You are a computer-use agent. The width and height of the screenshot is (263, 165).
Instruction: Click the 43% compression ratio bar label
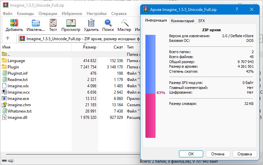[x=161, y=93]
